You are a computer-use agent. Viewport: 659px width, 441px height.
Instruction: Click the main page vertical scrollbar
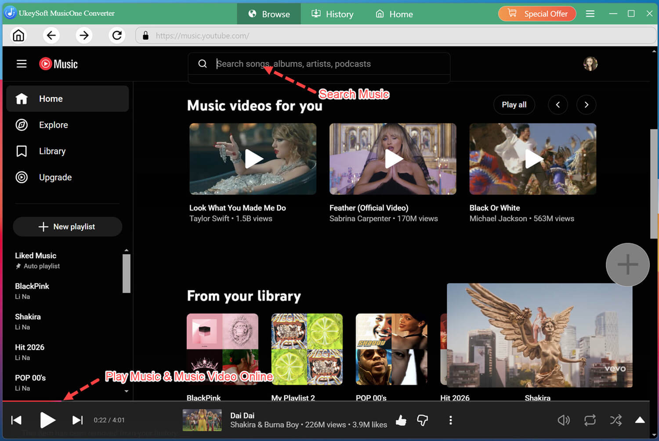tap(654, 184)
